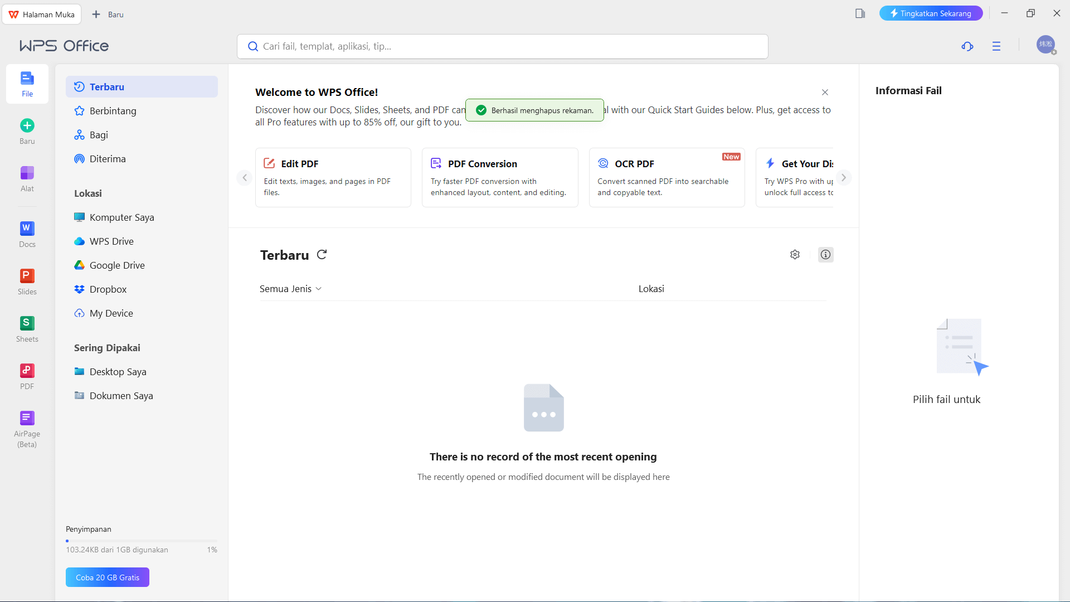This screenshot has width=1070, height=602.
Task: Show next quick start guide cards
Action: click(844, 178)
